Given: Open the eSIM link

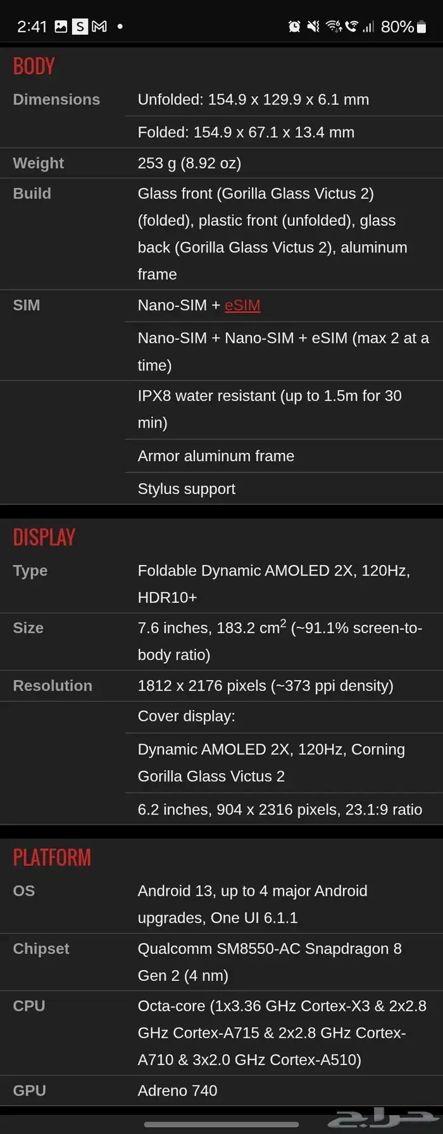Looking at the screenshot, I should [x=242, y=305].
